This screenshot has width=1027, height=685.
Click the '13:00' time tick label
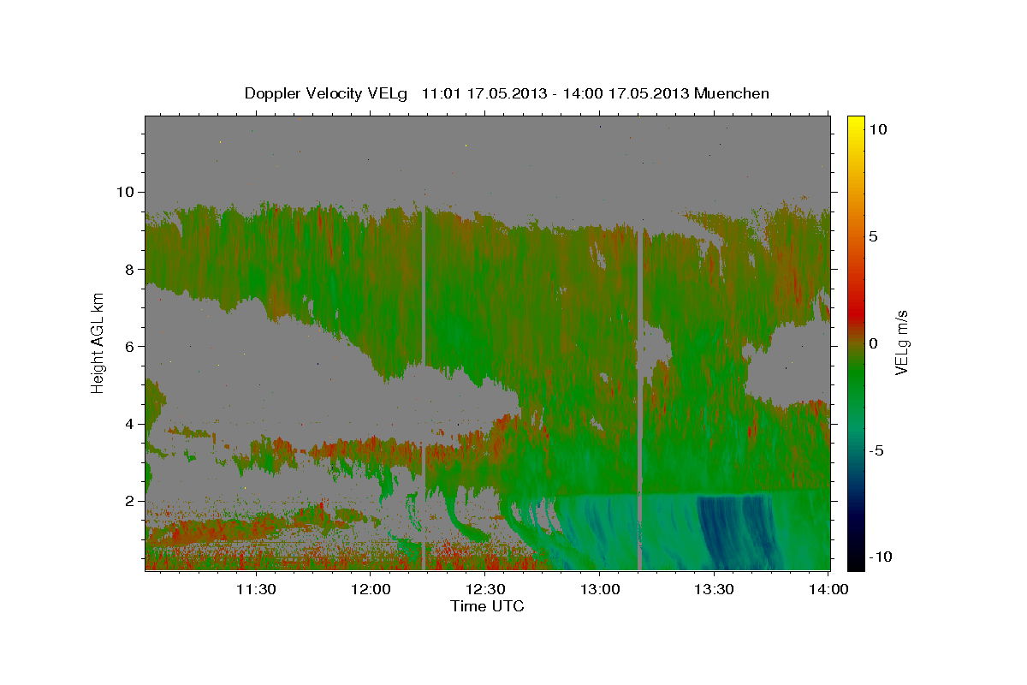[x=599, y=589]
